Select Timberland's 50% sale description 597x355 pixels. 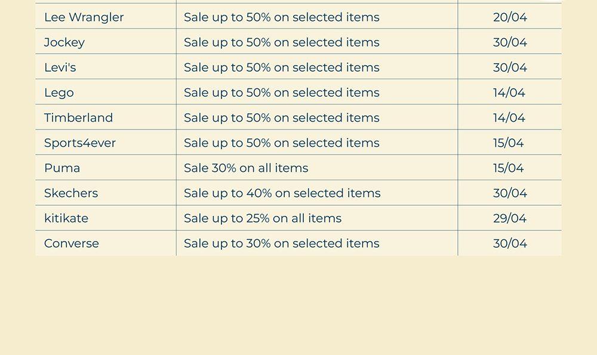pyautogui.click(x=281, y=118)
